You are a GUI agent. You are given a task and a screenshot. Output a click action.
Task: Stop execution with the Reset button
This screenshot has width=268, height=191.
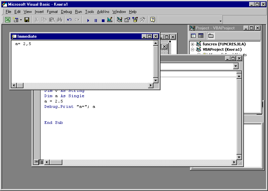click(x=103, y=20)
